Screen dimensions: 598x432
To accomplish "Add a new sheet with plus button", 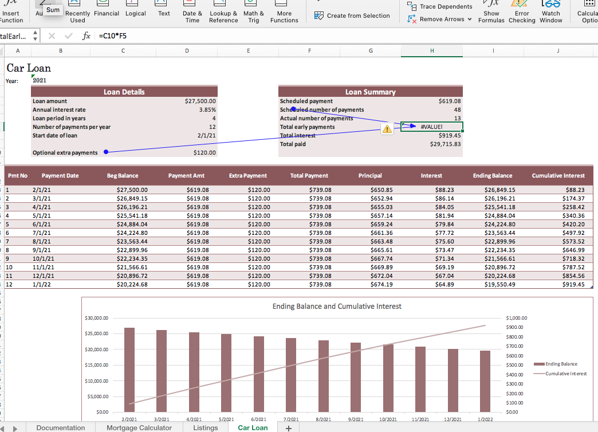I will click(289, 428).
